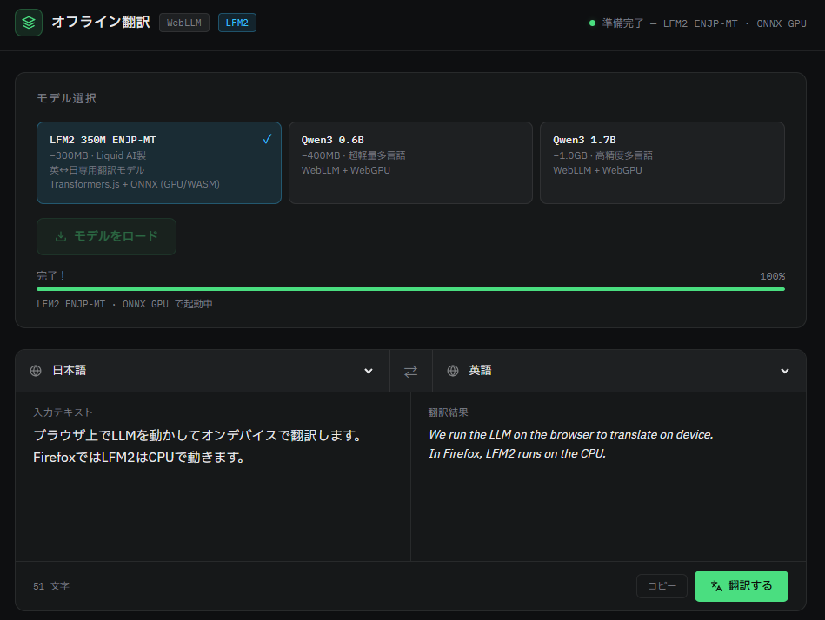Screen dimensions: 825x620
Task: Click the WebLLM badge in header
Action: pyautogui.click(x=183, y=23)
